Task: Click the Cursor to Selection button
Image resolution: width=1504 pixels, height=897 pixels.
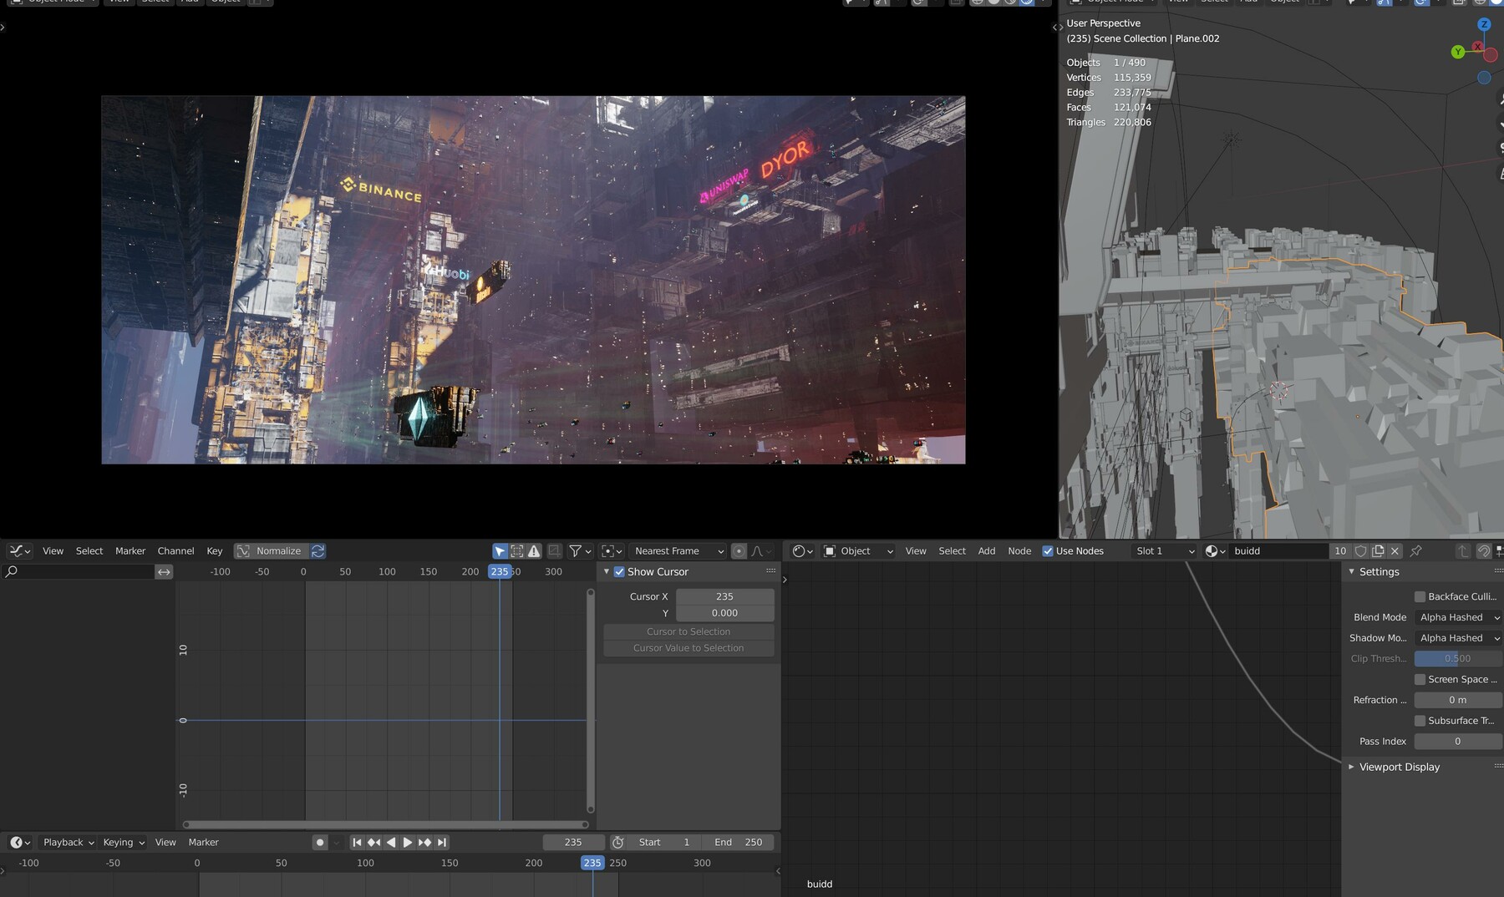Action: click(688, 631)
